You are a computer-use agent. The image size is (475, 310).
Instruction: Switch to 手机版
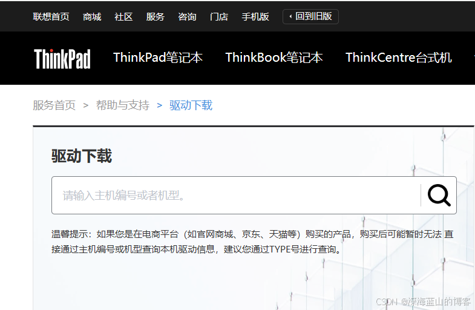[255, 17]
